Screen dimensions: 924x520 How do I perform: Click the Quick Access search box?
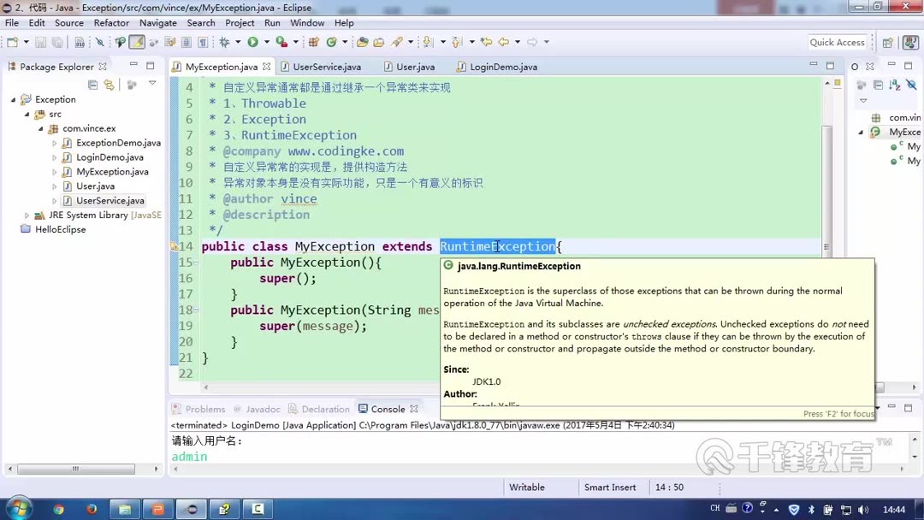(x=837, y=41)
